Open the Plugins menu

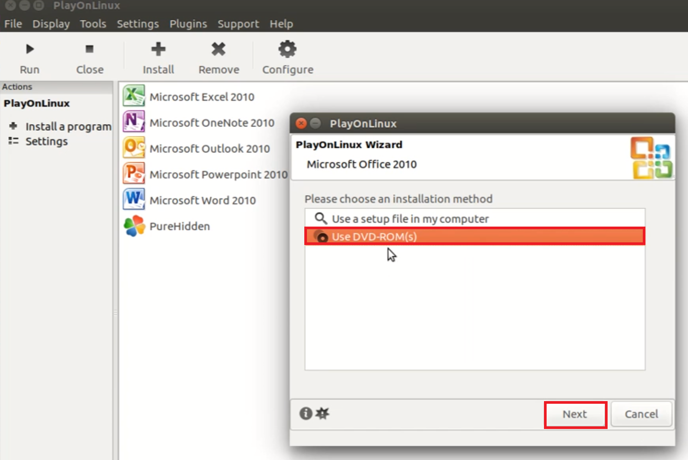(188, 24)
